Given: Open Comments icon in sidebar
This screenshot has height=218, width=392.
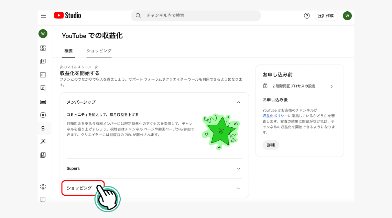Looking at the screenshot, I should tap(43, 88).
